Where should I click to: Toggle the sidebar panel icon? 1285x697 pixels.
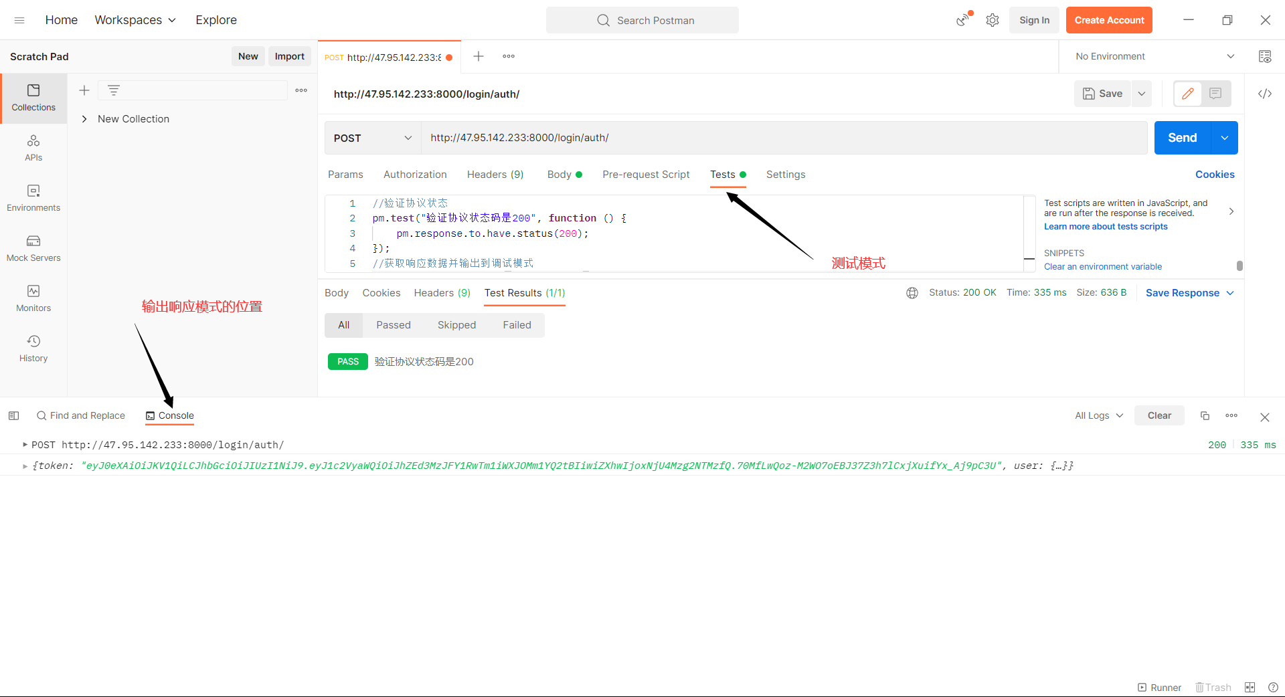[x=13, y=415]
